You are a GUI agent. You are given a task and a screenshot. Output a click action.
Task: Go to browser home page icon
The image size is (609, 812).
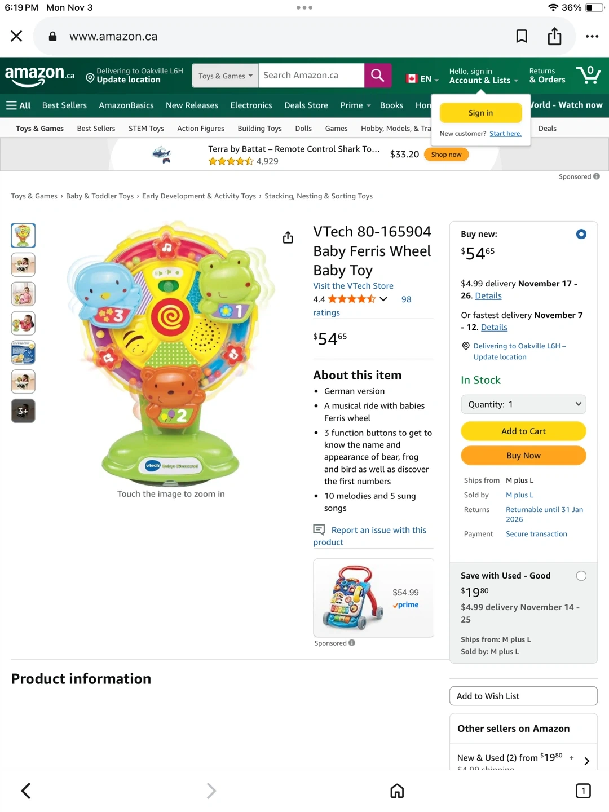pos(397,791)
